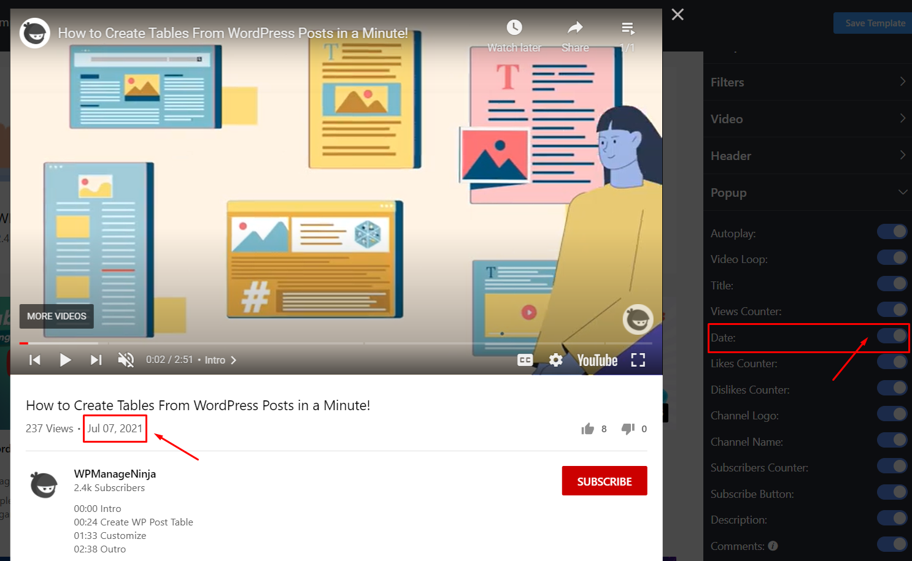Click the Jul 07, 2021 date text
Screen dimensions: 912x561
click(115, 429)
